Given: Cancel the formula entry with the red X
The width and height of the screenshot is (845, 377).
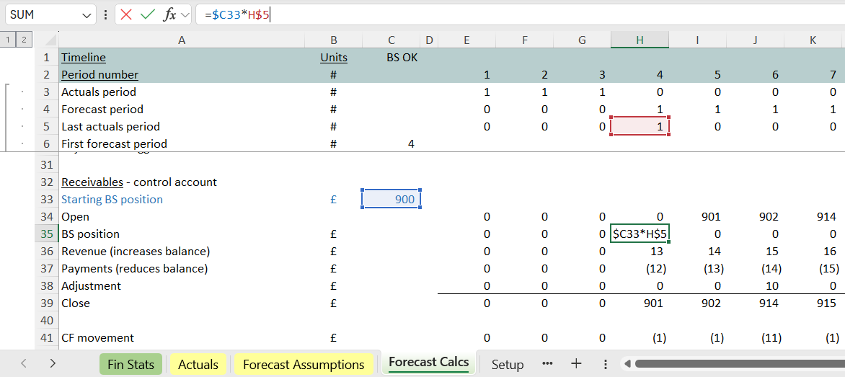Looking at the screenshot, I should tap(126, 14).
